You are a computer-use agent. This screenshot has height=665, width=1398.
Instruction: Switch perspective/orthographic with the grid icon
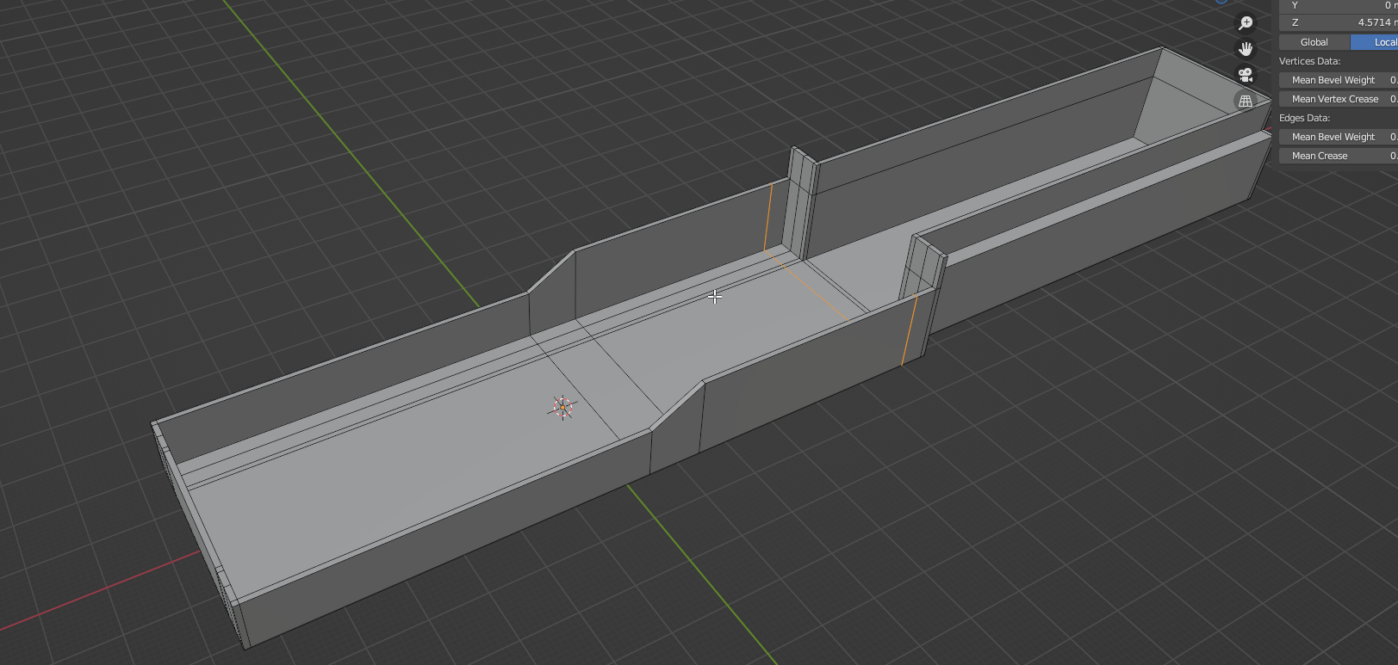pos(1246,101)
